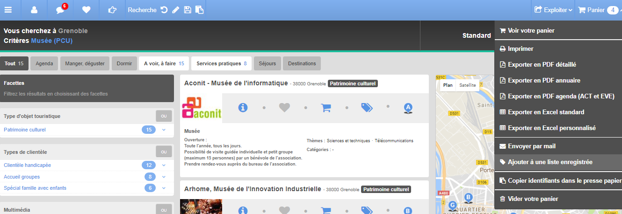
Task: Switch map to Plan view
Action: (448, 85)
